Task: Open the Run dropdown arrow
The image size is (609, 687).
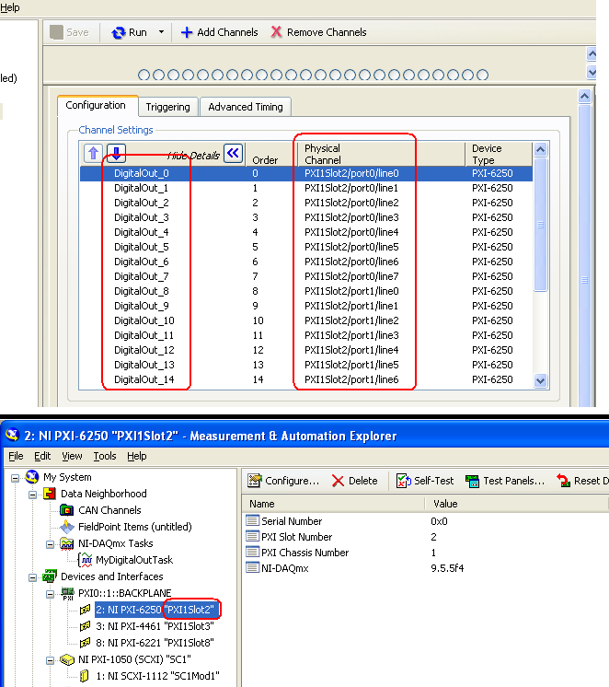Action: [x=161, y=32]
